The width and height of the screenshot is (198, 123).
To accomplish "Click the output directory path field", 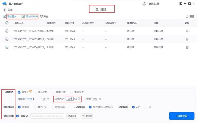I will (x=47, y=116).
